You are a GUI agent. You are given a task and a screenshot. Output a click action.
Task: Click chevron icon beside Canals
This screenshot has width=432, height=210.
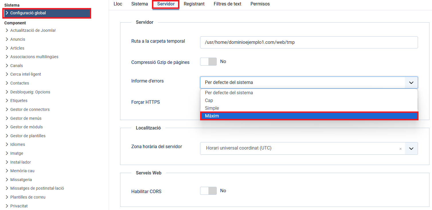point(7,66)
